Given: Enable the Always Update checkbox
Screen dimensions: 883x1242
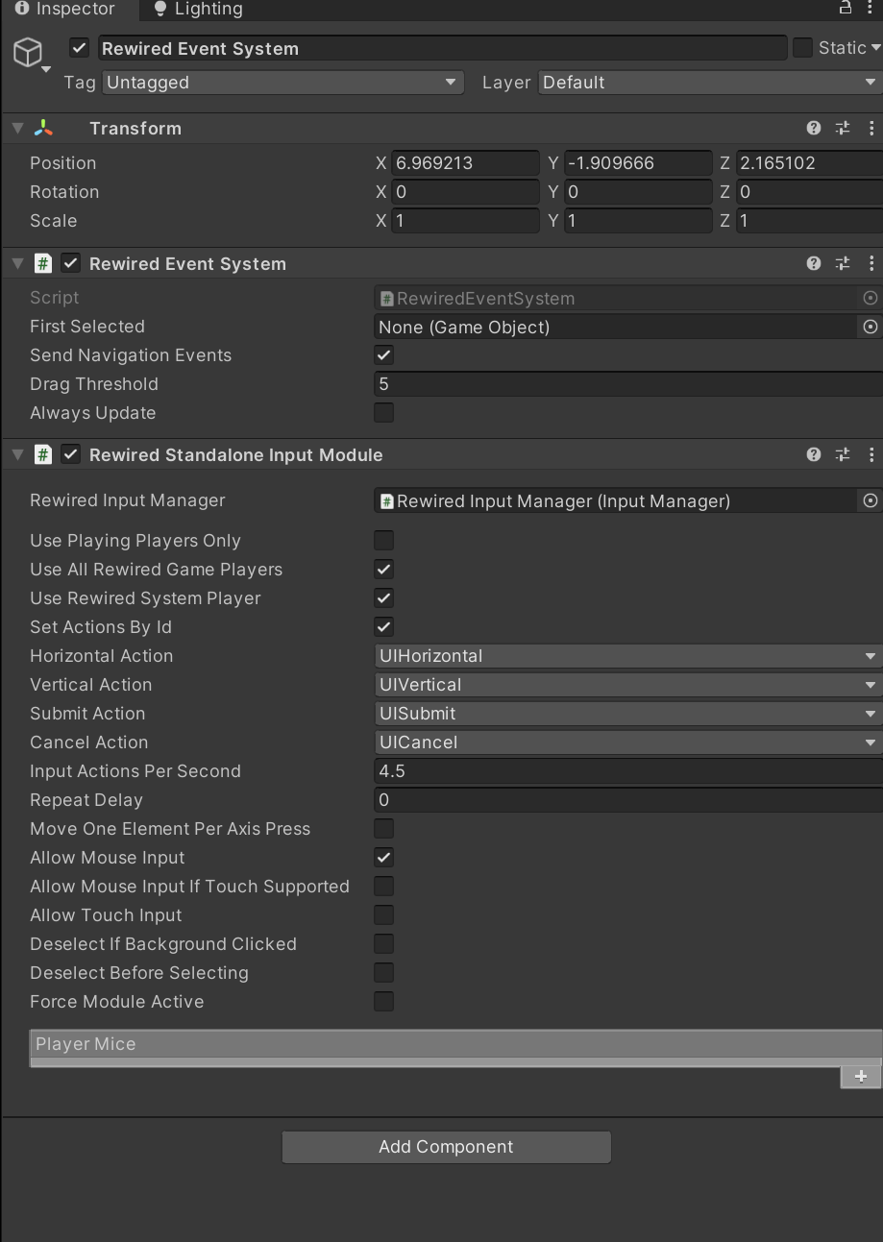Looking at the screenshot, I should coord(384,413).
